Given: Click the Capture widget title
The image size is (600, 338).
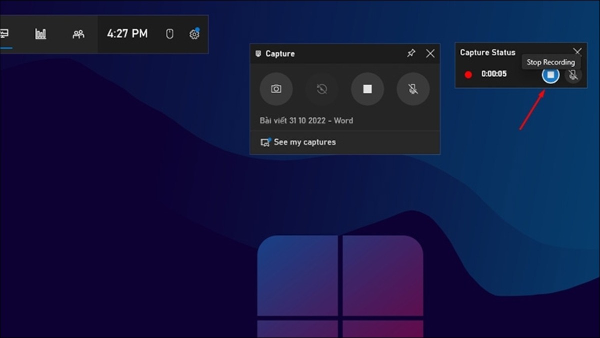Looking at the screenshot, I should click(280, 54).
